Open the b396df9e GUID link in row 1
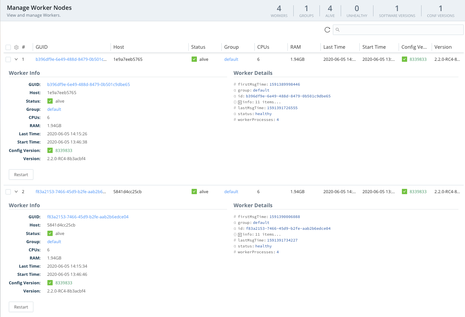This screenshot has width=465, height=317. [x=71, y=59]
